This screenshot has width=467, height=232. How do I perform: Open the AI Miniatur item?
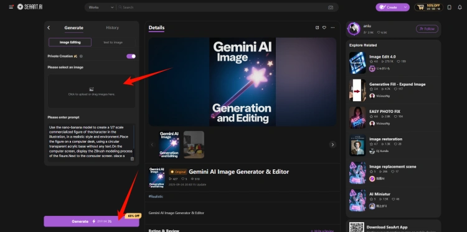click(x=380, y=194)
